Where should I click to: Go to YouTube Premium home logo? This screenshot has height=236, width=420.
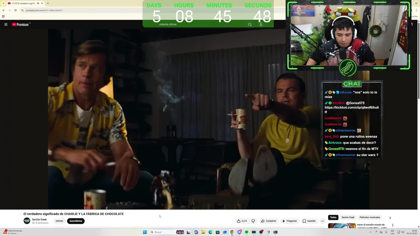21,24
